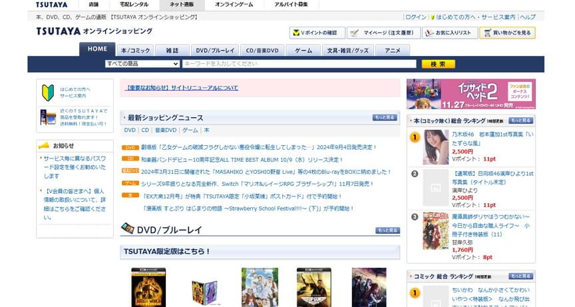Click the orange 音楽DVD tag on news item
575x307 pixels.
click(130, 170)
